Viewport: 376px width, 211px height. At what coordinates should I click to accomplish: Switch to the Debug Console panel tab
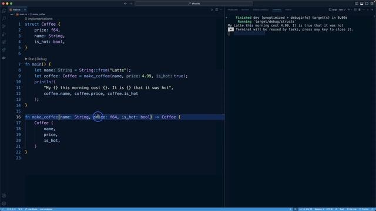click(x=261, y=9)
